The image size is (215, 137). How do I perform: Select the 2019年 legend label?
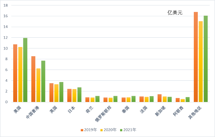click(x=91, y=130)
